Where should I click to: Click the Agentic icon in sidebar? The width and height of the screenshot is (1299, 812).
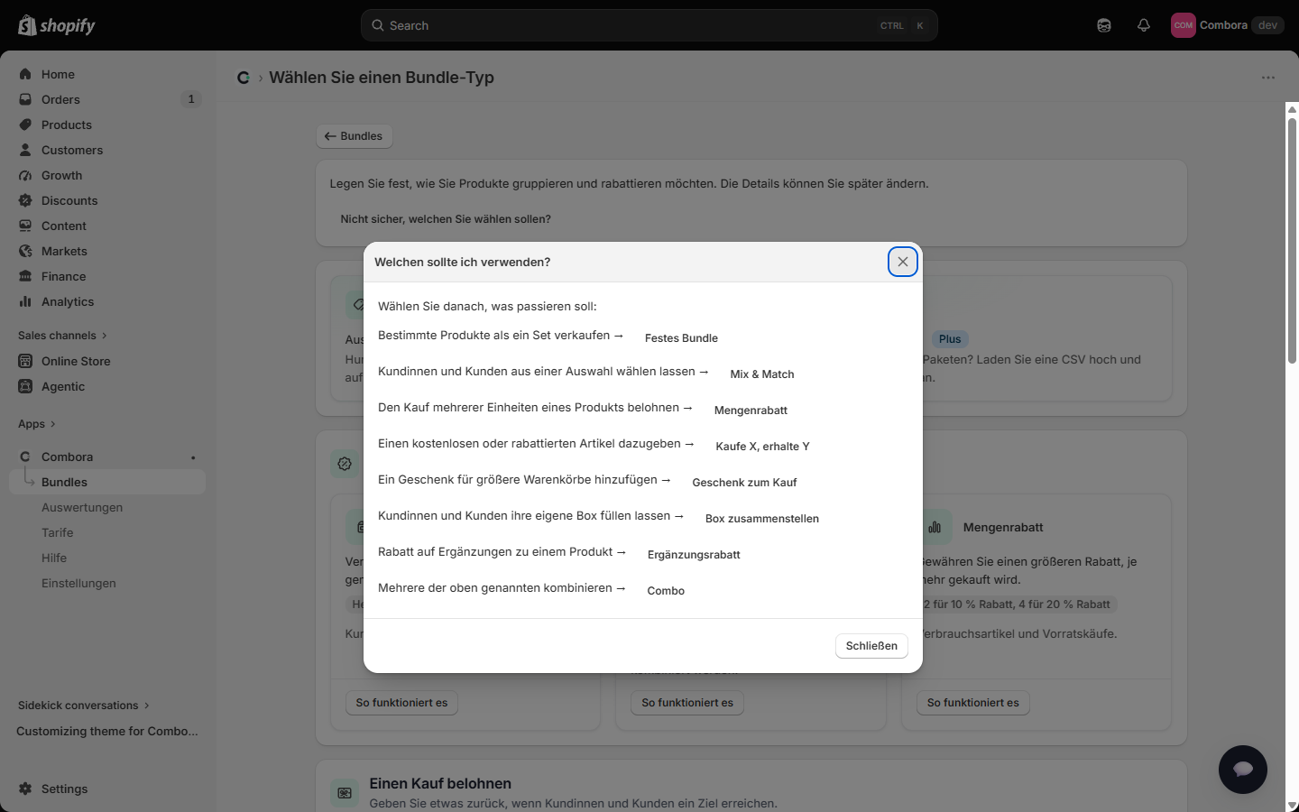click(25, 386)
